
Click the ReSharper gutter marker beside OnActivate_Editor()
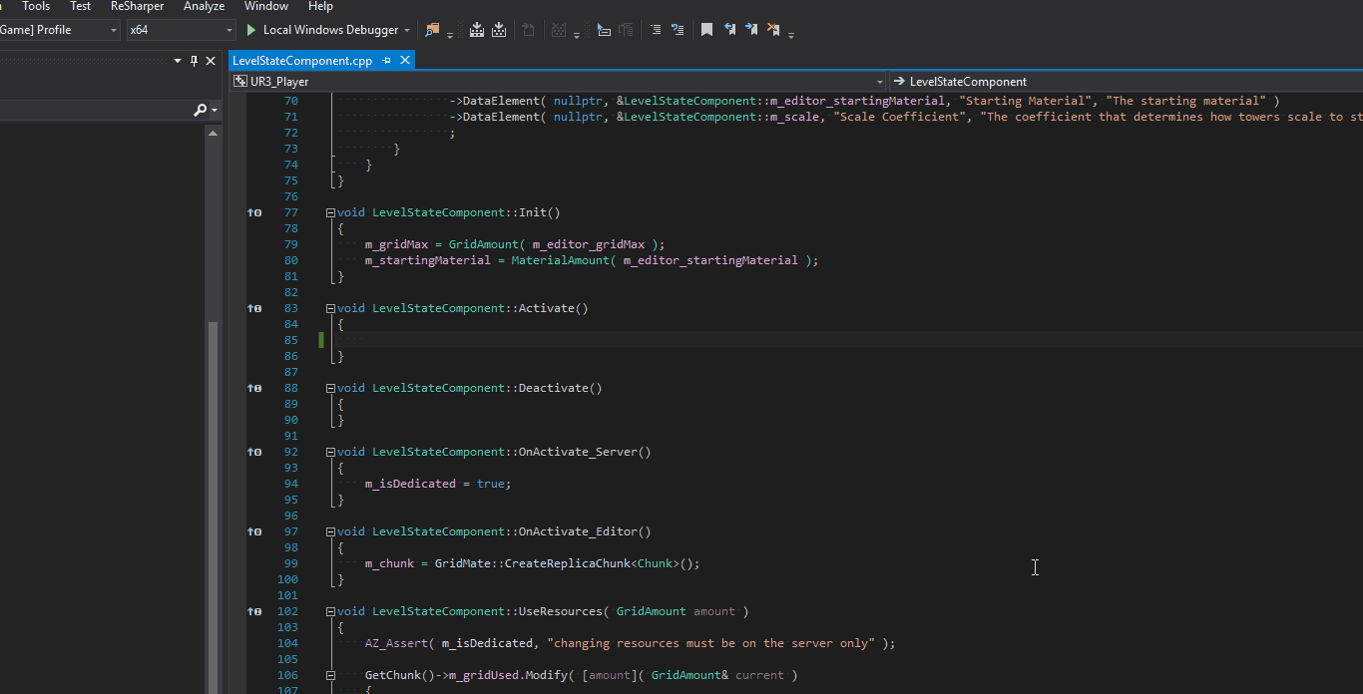(254, 531)
